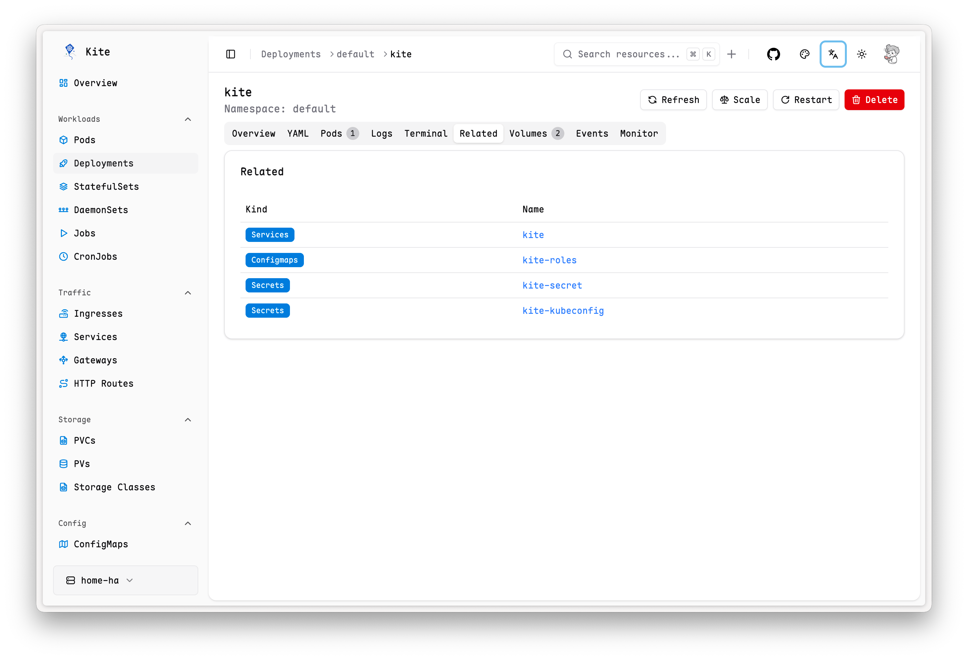Collapse the Workloads section
Image resolution: width=968 pixels, height=660 pixels.
click(x=188, y=119)
